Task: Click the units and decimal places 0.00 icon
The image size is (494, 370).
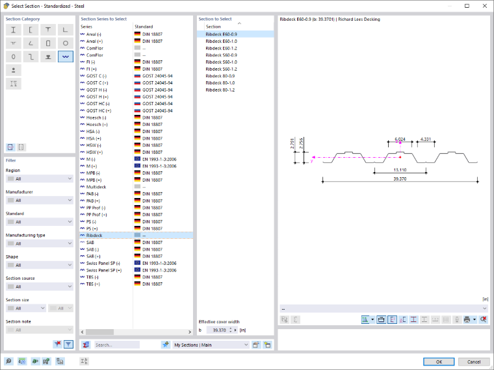Action: pyautogui.click(x=21, y=361)
